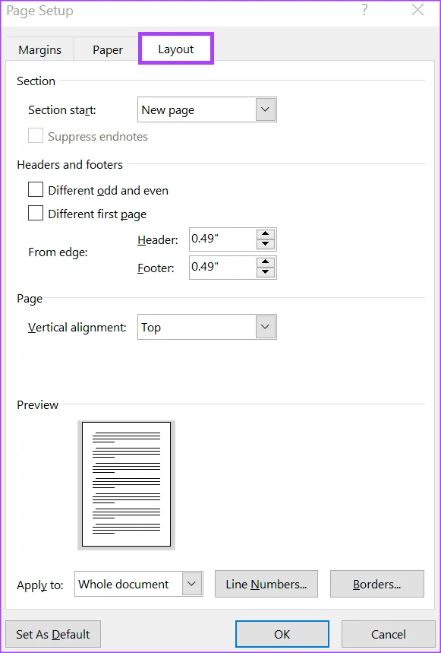Image resolution: width=441 pixels, height=653 pixels.
Task: Toggle the Suppress endnotes checkbox
Action: coord(36,136)
